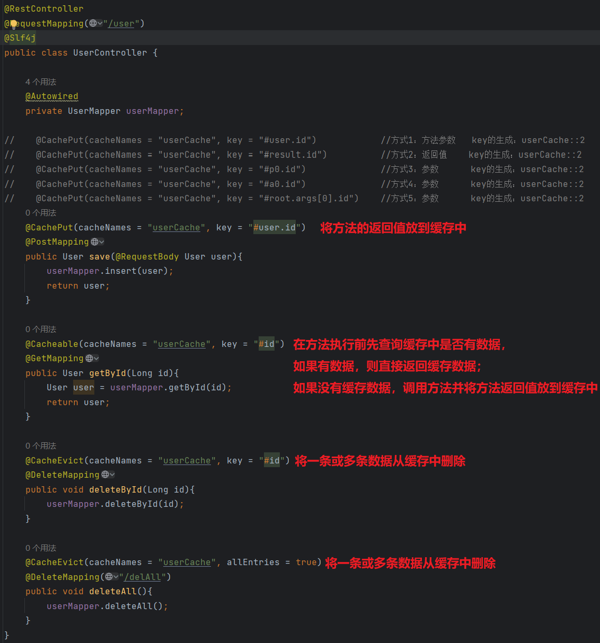Click the globe icon before "/delAll" mapping
This screenshot has height=643, width=600.
tap(109, 577)
